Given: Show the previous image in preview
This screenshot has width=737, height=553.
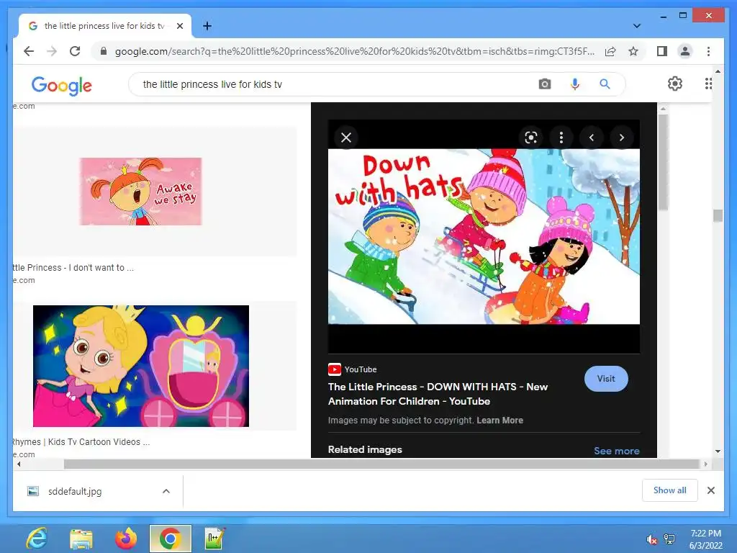Looking at the screenshot, I should click(x=592, y=138).
